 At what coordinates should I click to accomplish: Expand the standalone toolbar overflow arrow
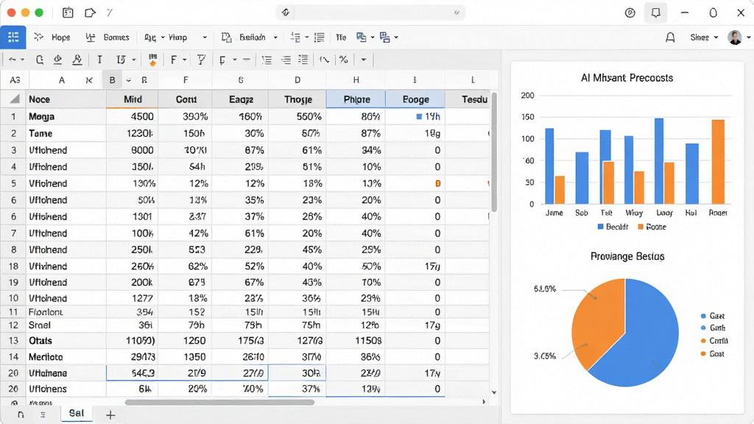(x=364, y=60)
